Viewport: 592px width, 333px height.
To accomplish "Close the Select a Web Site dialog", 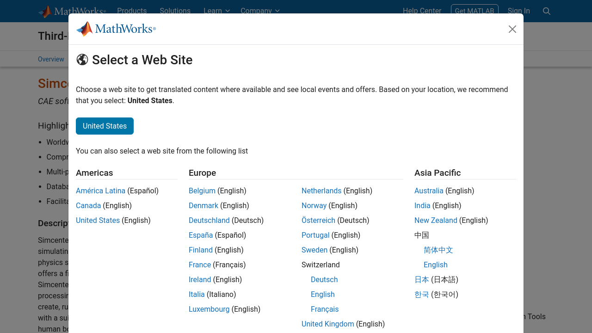I will (512, 29).
